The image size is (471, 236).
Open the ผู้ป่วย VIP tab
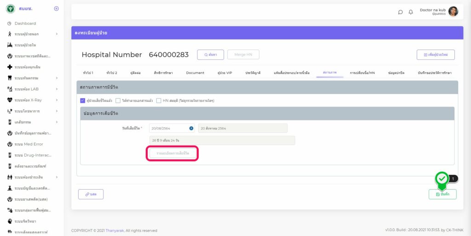point(224,73)
